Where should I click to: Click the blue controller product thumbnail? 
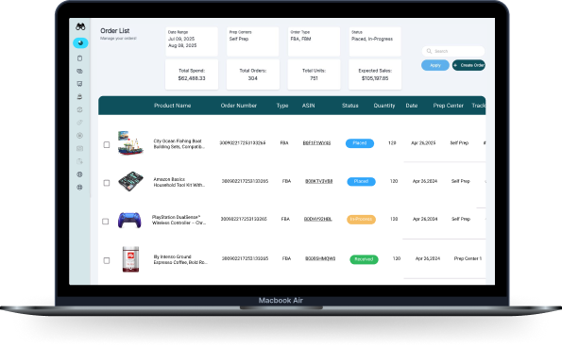click(x=129, y=220)
